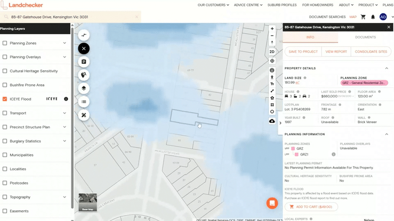The width and height of the screenshot is (394, 221).
Task: Click the cloud download button
Action: click(x=272, y=121)
